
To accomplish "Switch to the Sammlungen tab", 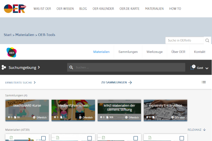I will click(x=128, y=52).
